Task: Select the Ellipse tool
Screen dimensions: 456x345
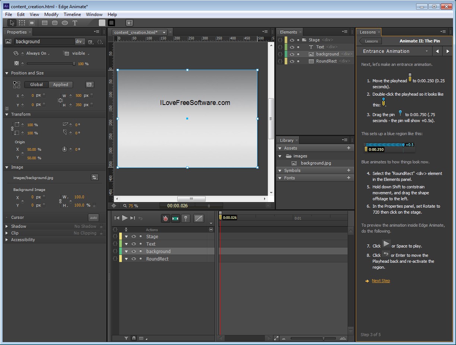Action: [x=65, y=23]
